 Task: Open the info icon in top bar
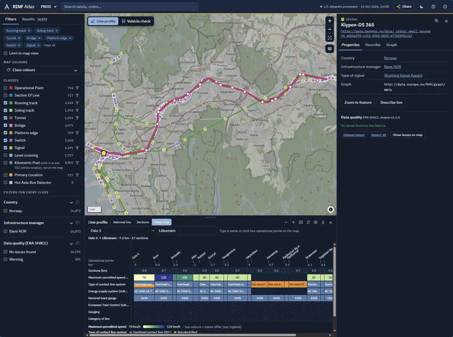pyautogui.click(x=445, y=7)
